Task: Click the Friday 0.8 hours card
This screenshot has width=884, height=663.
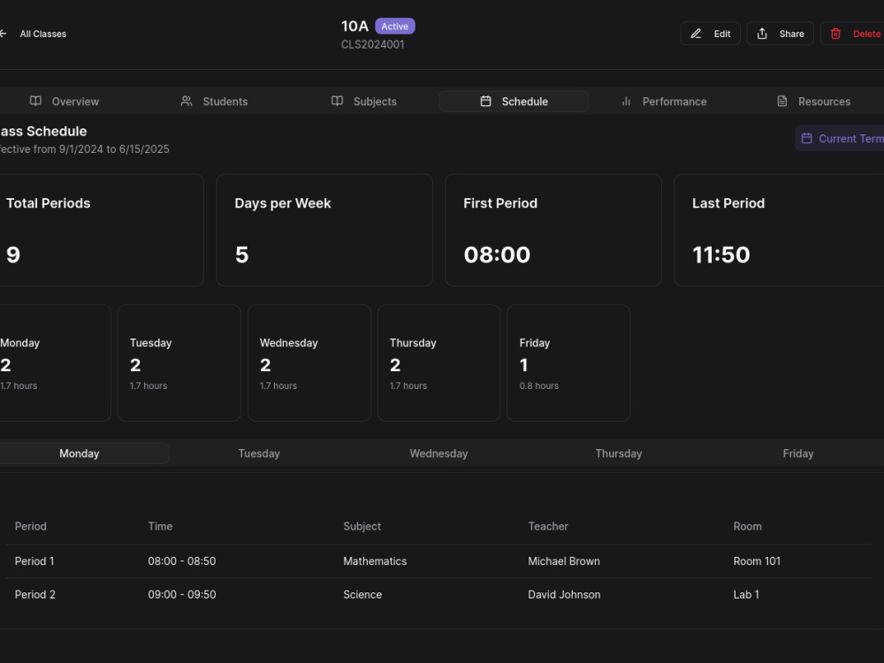Action: 568,363
